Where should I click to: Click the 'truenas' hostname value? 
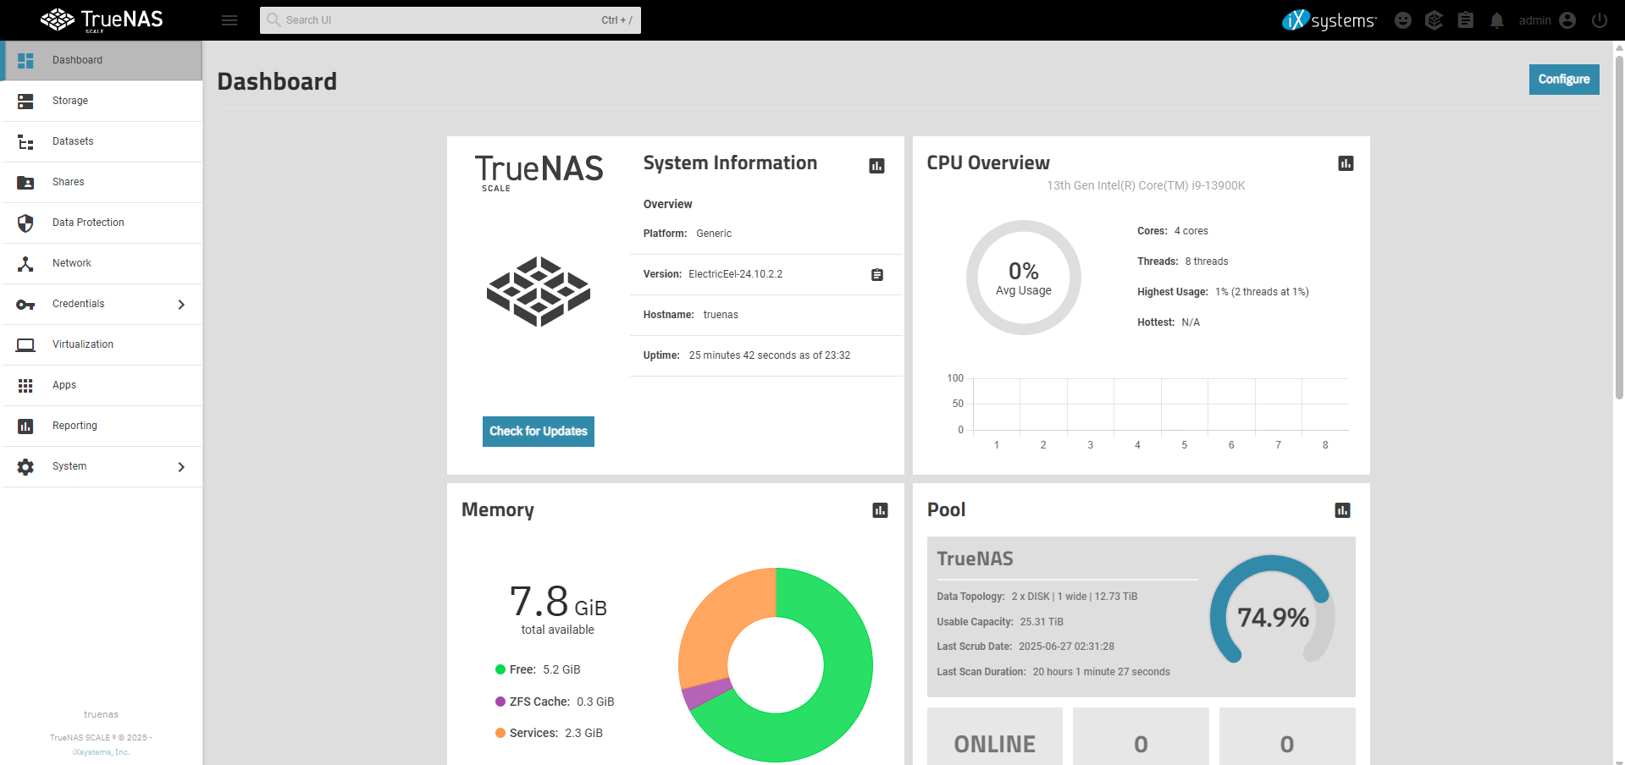click(x=721, y=315)
